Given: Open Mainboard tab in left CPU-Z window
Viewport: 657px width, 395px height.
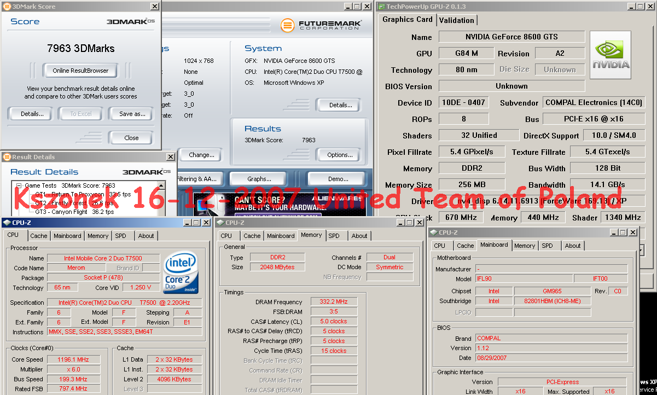Looking at the screenshot, I should click(67, 236).
